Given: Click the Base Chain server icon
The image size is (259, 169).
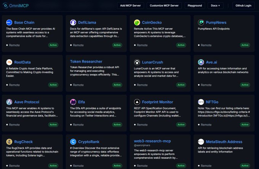Looking at the screenshot, I should click(9, 22).
